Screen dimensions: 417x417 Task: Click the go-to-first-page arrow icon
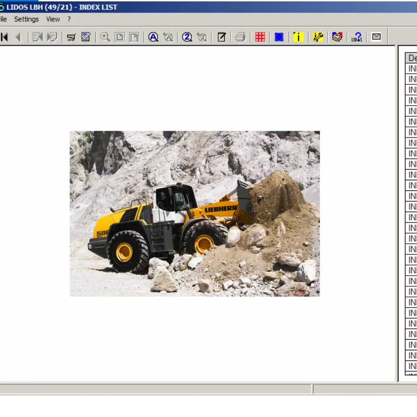click(4, 37)
